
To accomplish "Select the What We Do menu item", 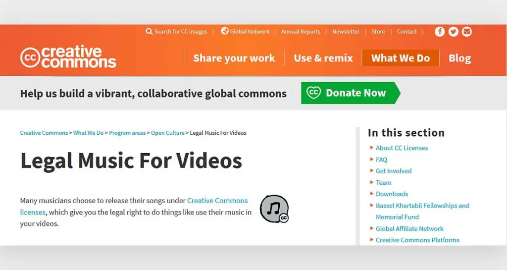I will click(401, 58).
